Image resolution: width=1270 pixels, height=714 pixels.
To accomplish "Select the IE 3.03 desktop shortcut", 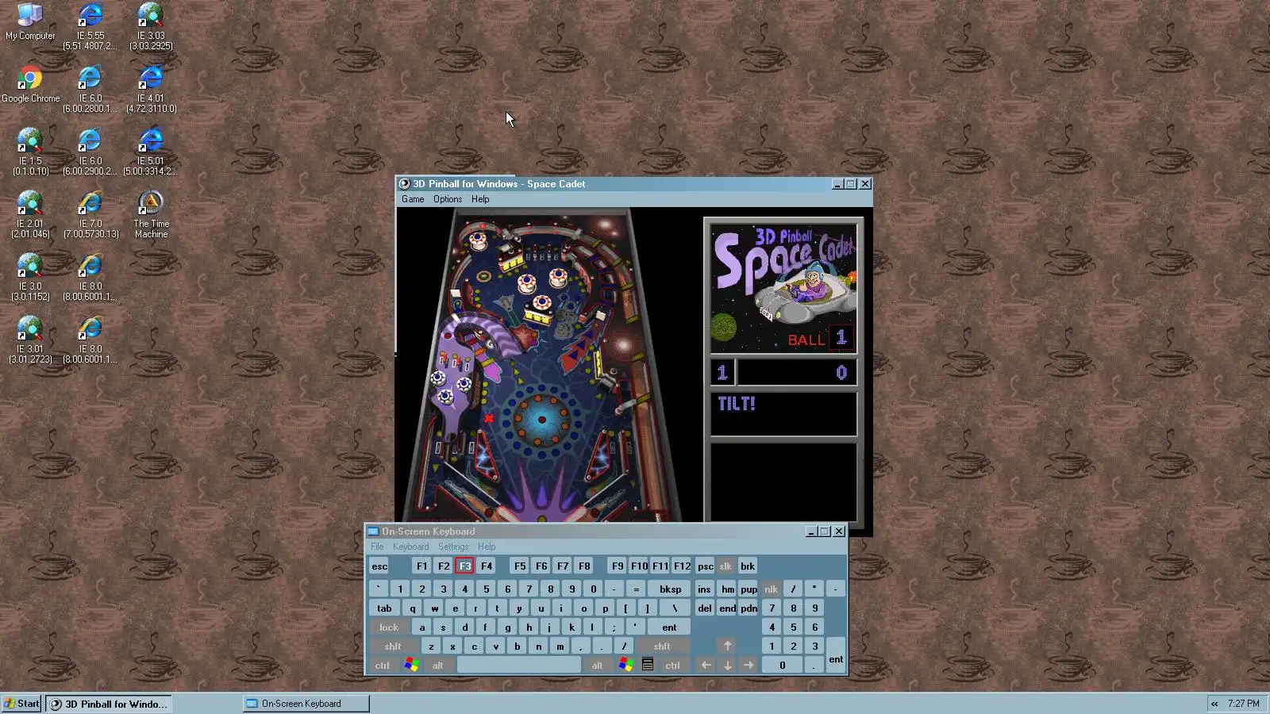I will (151, 26).
